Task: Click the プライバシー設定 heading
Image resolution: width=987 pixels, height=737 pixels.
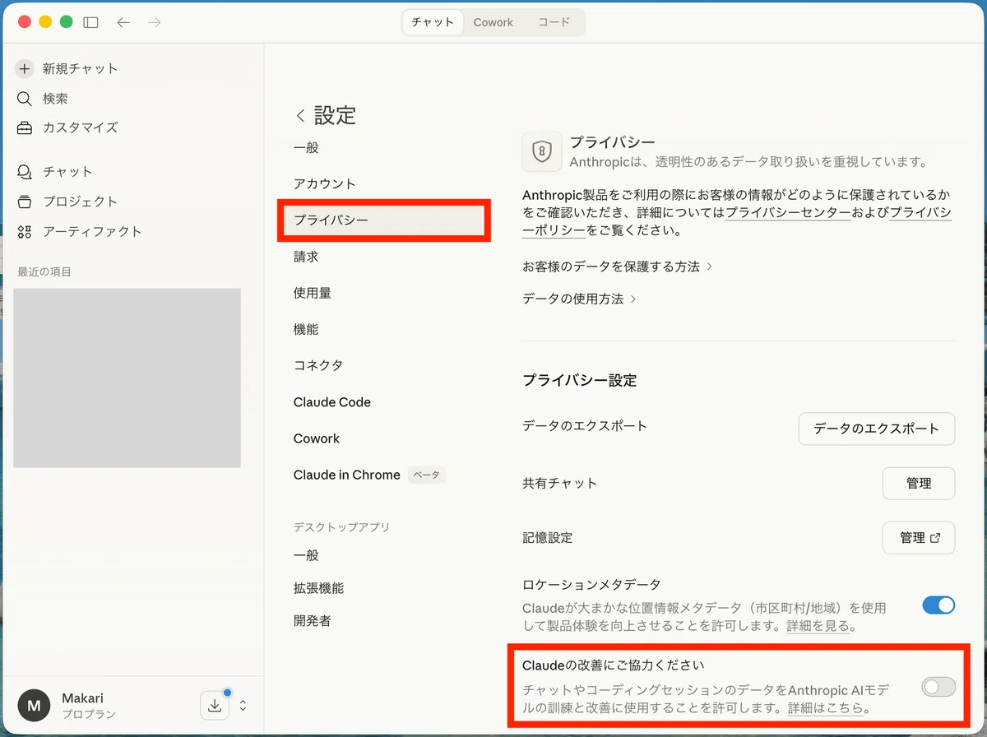Action: [x=579, y=381]
